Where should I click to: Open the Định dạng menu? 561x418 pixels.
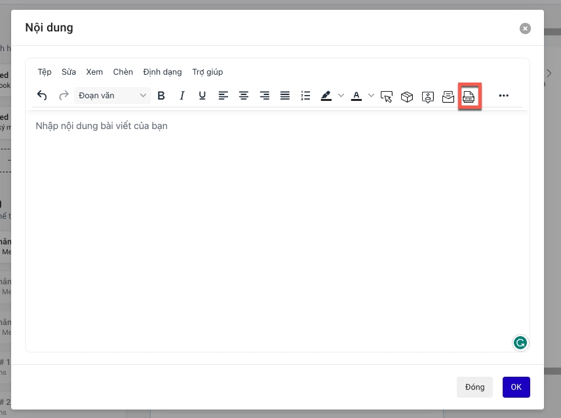click(x=162, y=72)
